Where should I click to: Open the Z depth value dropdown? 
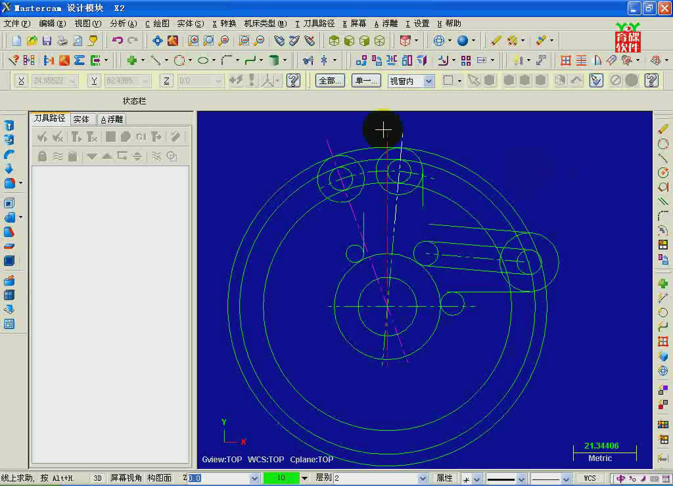[x=254, y=478]
